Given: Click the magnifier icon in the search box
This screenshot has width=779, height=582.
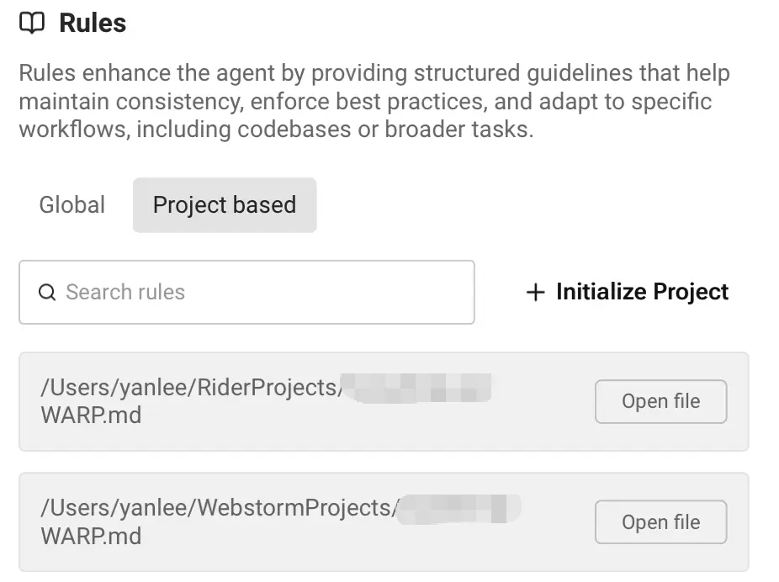Looking at the screenshot, I should pyautogui.click(x=47, y=293).
